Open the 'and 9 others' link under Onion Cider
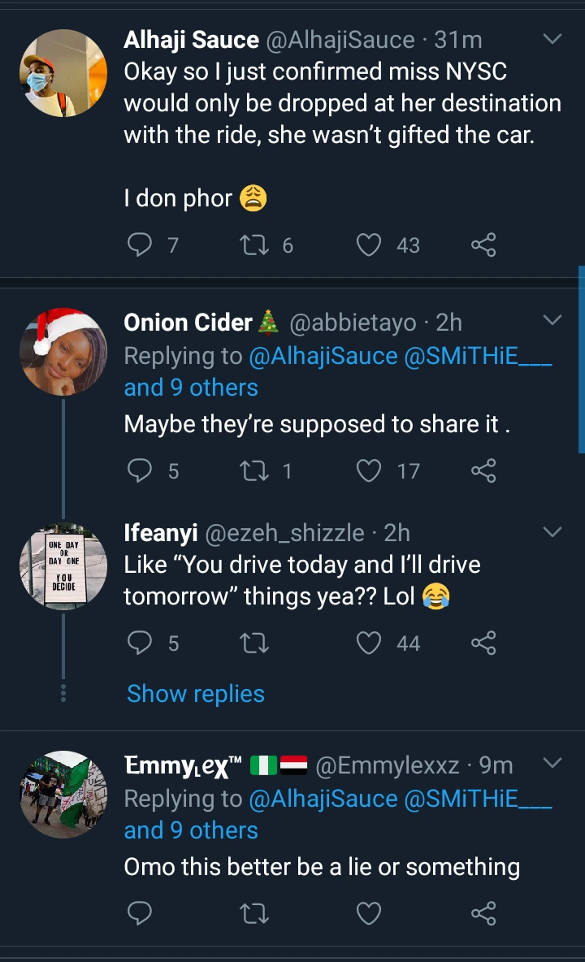585x962 pixels. (x=191, y=388)
